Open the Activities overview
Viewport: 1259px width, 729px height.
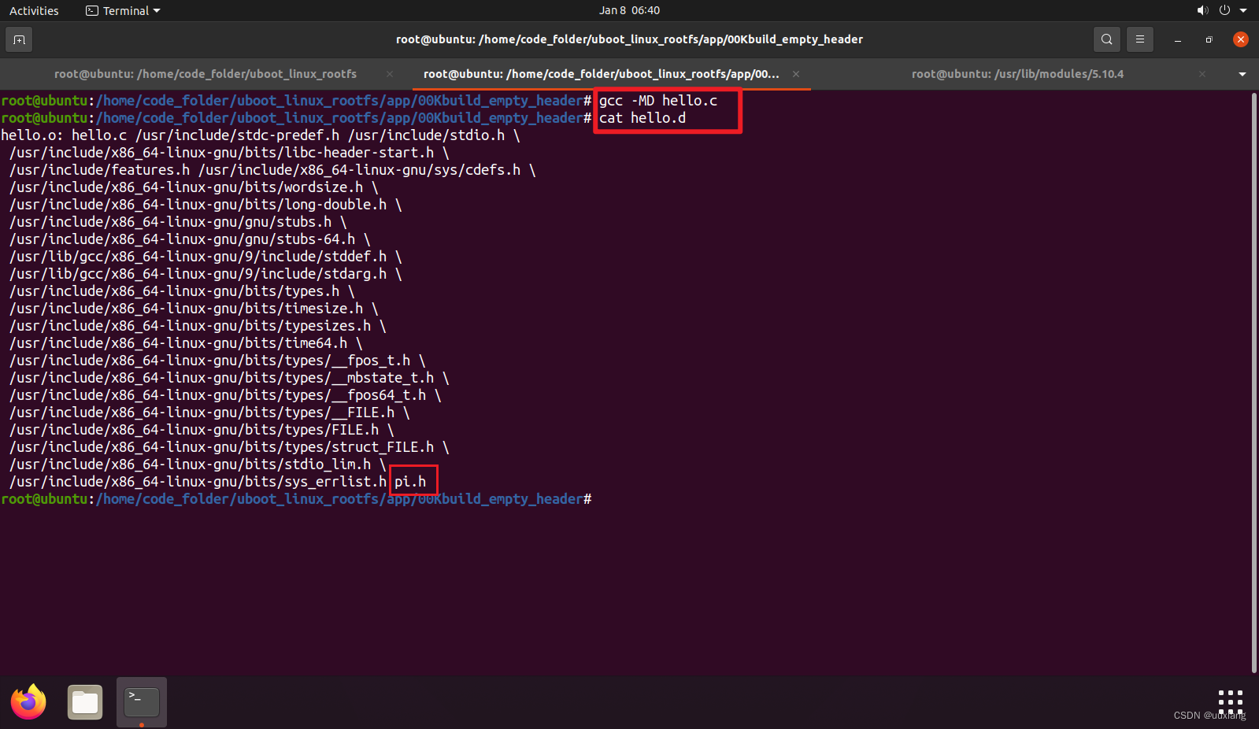[34, 10]
